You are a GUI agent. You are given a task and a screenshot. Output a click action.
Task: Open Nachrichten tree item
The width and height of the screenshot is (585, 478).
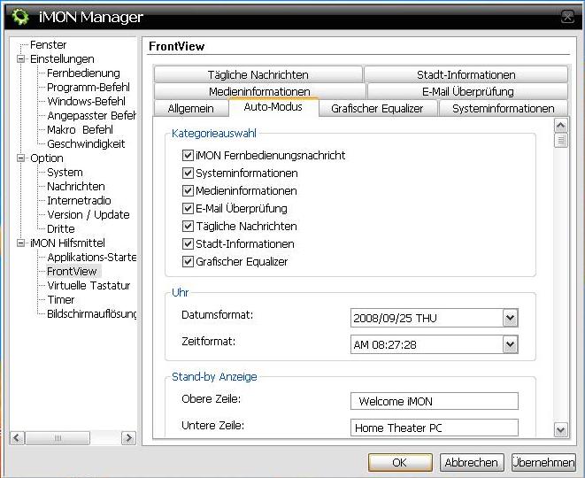76,187
